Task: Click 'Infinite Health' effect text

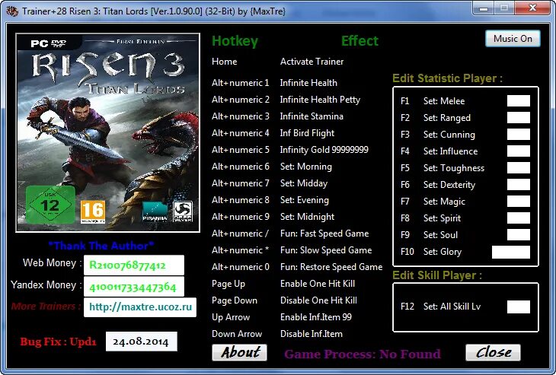Action: [x=308, y=83]
